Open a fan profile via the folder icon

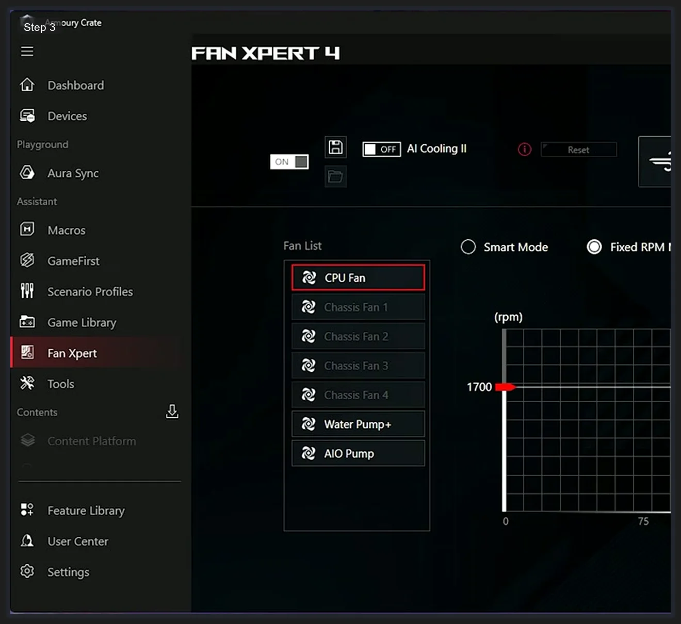coord(335,176)
